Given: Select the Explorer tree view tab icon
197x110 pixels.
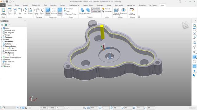Looking at the screenshot, I should point(2,25).
